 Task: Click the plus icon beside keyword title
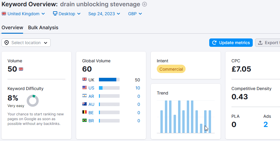(x=144, y=4)
